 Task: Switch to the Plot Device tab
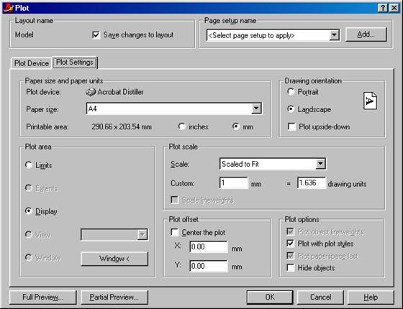pyautogui.click(x=32, y=63)
